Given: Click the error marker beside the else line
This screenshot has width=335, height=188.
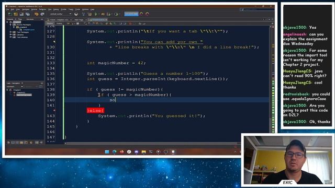Looking at the screenshot, I should [x=54, y=110].
